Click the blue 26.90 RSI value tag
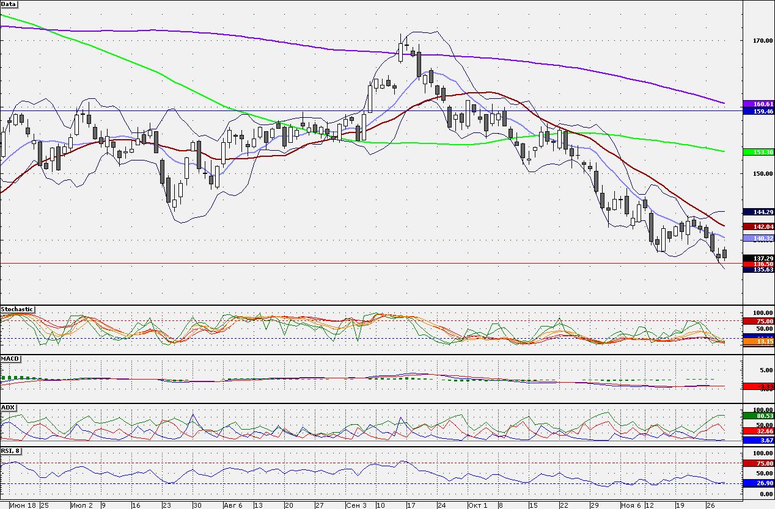This screenshot has height=509, width=775. tap(758, 483)
